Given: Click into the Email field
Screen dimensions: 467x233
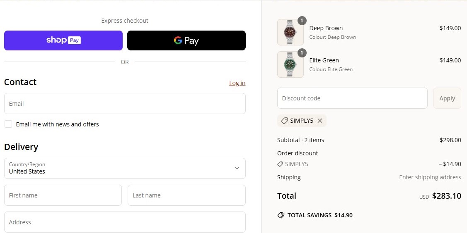Looking at the screenshot, I should pyautogui.click(x=125, y=103).
